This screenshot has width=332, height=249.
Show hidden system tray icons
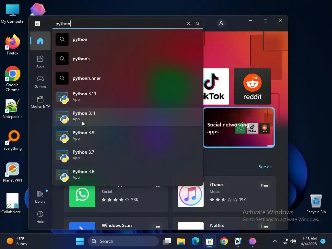tap(275, 241)
